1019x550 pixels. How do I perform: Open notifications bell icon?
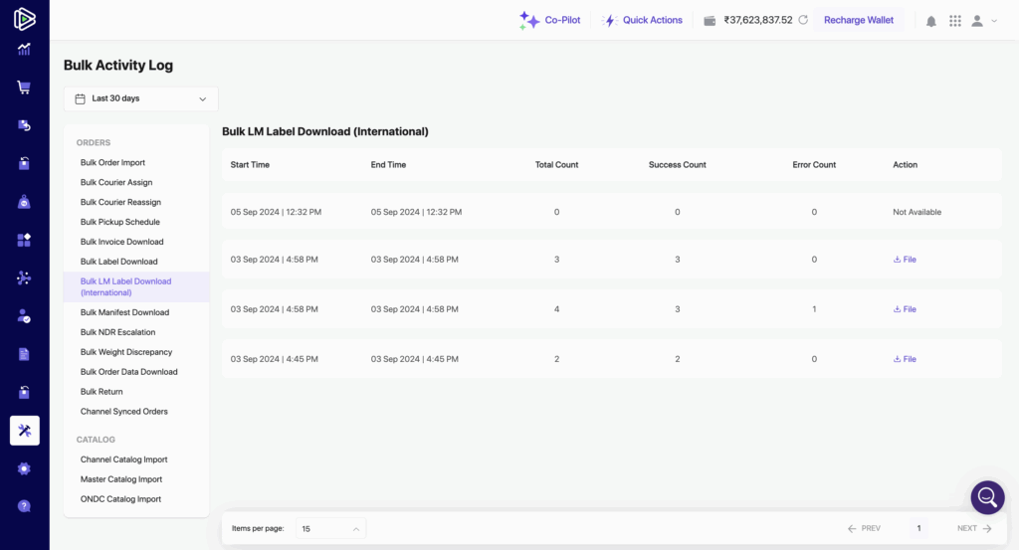pyautogui.click(x=931, y=21)
